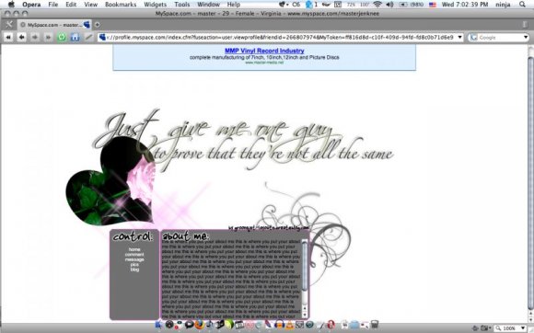Open the Help menu
Viewport: 534px width, 333px height.
[x=234, y=5]
